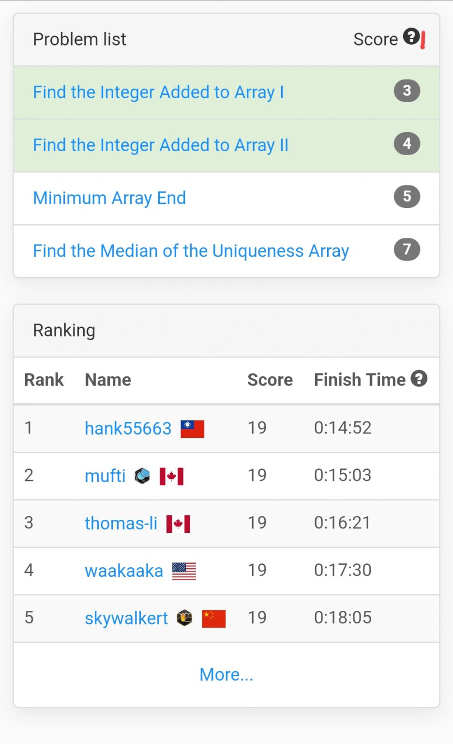The height and width of the screenshot is (744, 453).
Task: Open Find the Median of the Uniqueness Array
Action: 191,251
